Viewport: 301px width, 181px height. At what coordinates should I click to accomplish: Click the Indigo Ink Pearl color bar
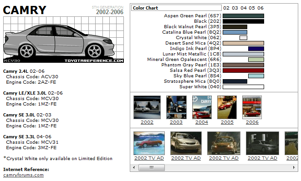pos(256,49)
